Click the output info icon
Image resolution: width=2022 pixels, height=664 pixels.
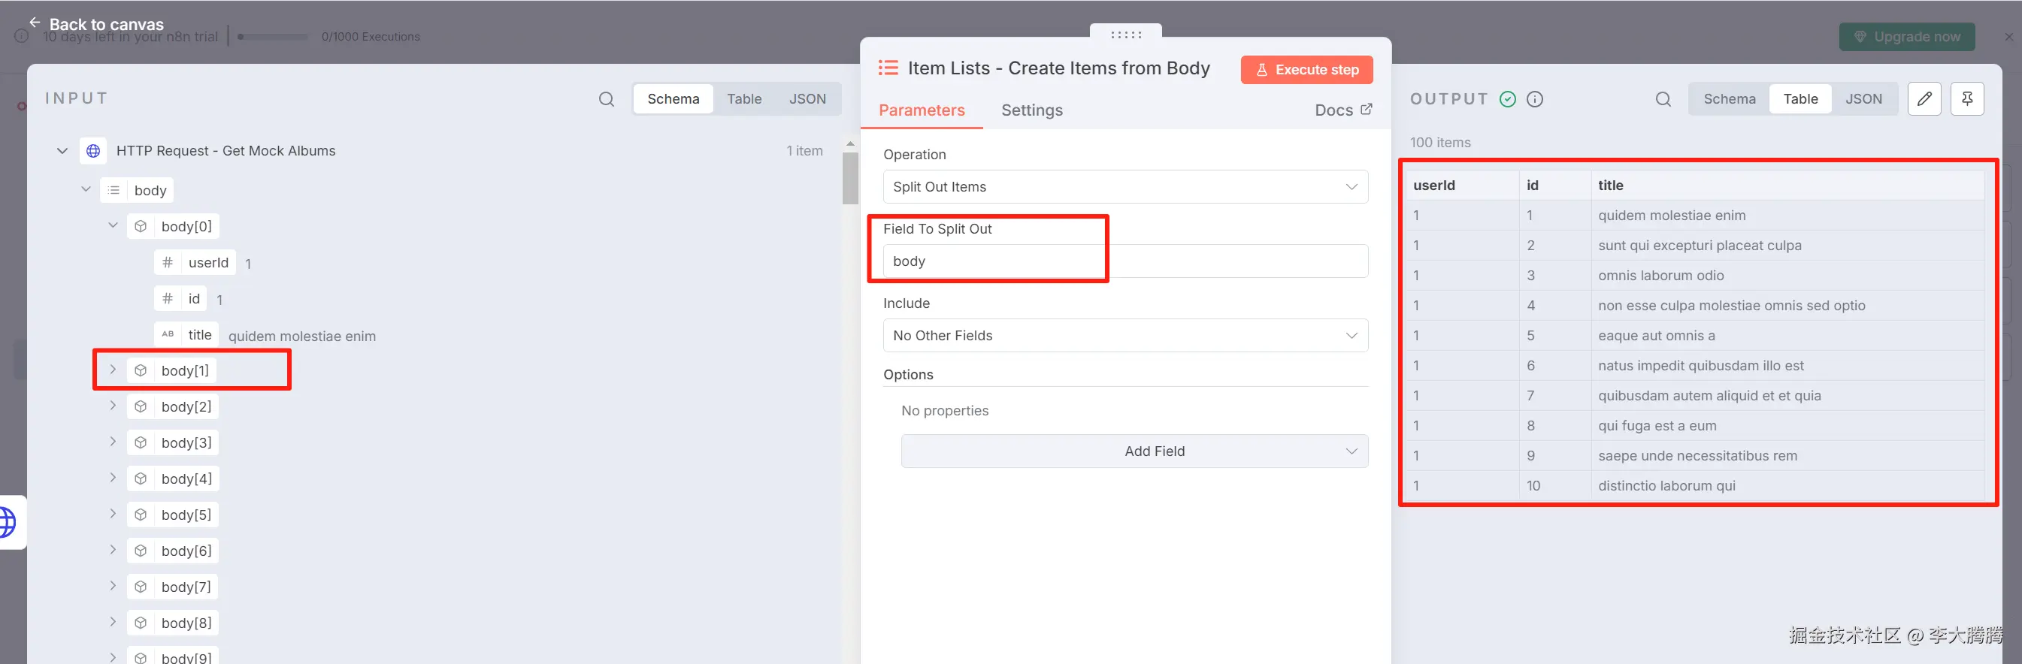pos(1535,100)
